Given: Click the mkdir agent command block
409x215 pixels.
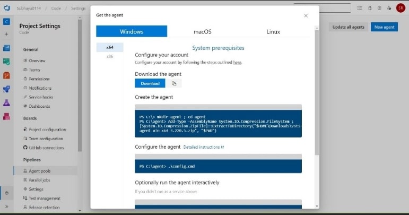Looking at the screenshot, I should [218, 123].
